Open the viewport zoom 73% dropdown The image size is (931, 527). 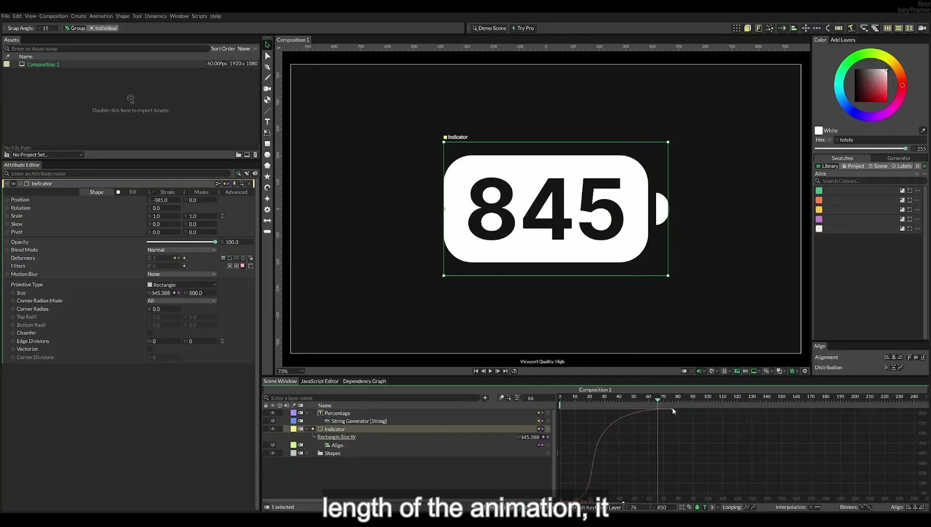[x=290, y=372]
